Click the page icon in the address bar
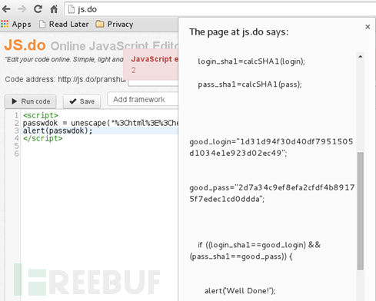Screen dimensions: 376x301 point(71,9)
